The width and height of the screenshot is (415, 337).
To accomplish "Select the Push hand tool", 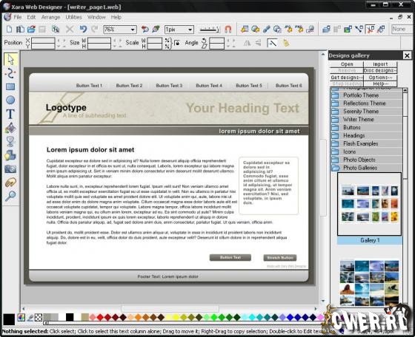I will tap(10, 183).
